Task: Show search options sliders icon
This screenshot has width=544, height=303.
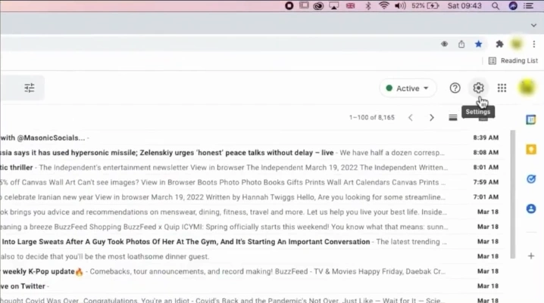Action: (30, 88)
